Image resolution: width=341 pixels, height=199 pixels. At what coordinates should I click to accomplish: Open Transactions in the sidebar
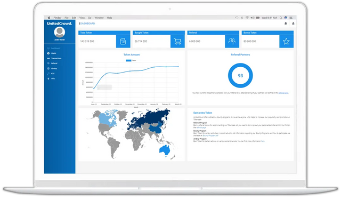(x=54, y=58)
